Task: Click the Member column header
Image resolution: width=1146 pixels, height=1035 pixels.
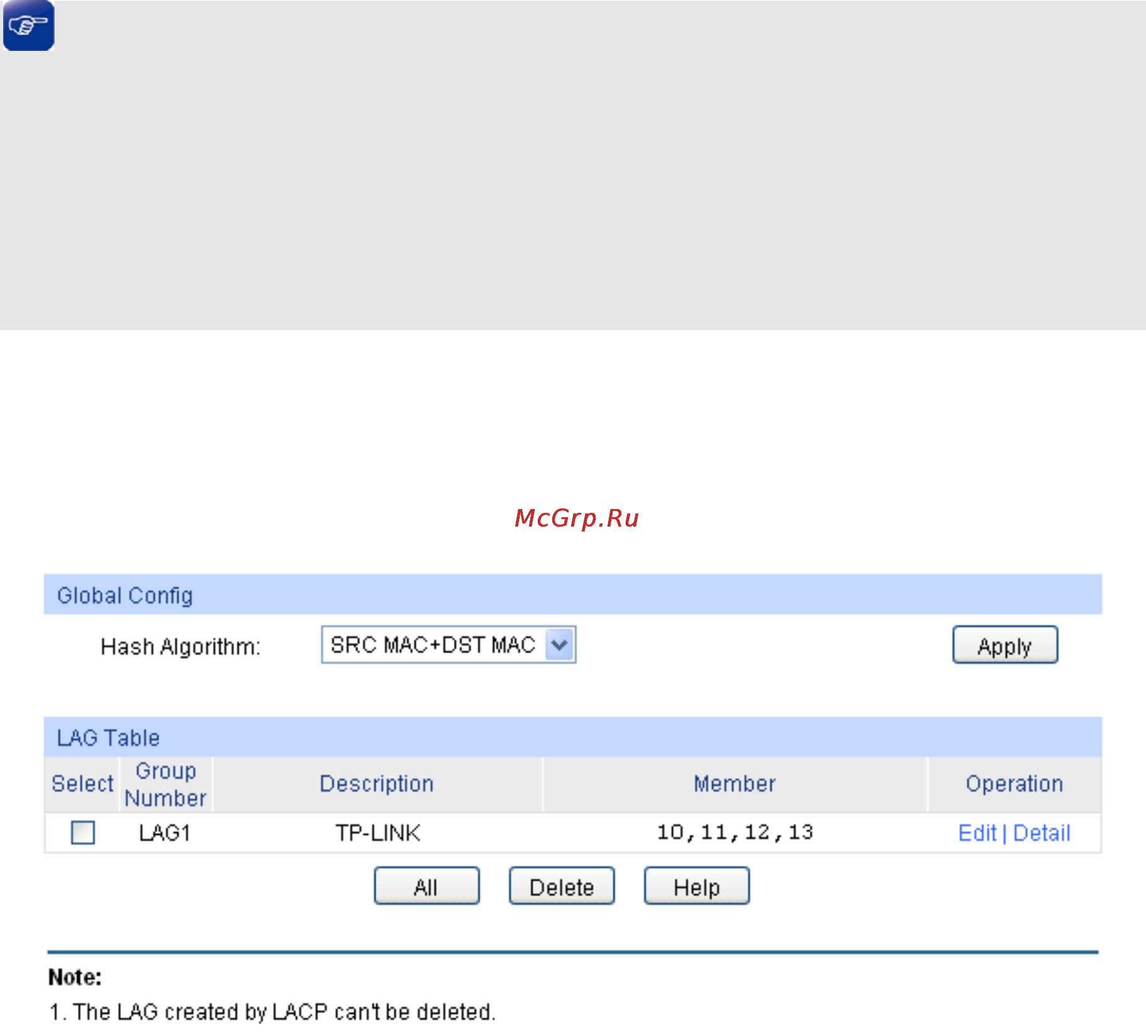Action: tap(735, 784)
